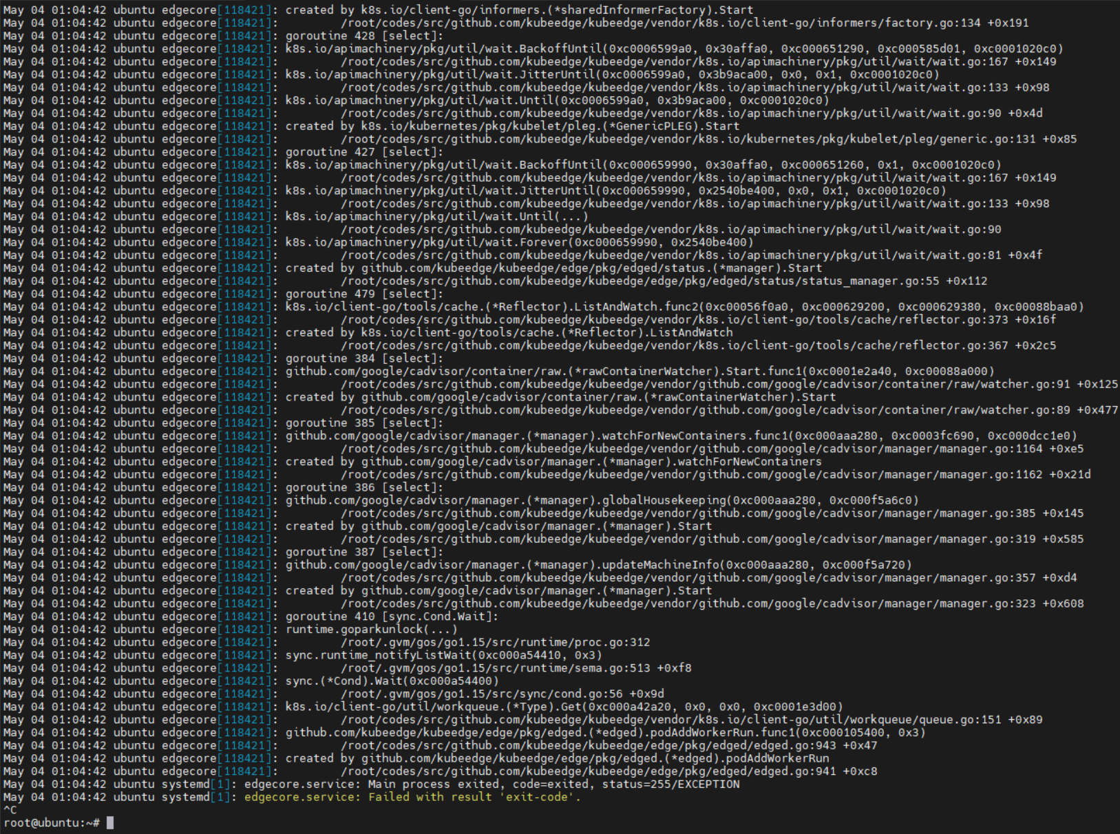Click the 'manager.go:385 +0x145' path line

click(544, 513)
